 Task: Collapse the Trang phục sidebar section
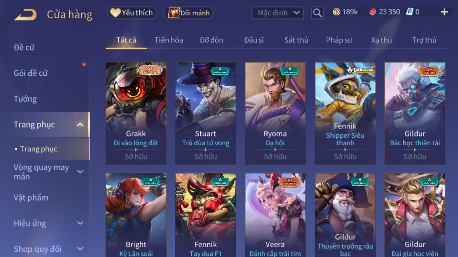pyautogui.click(x=80, y=125)
